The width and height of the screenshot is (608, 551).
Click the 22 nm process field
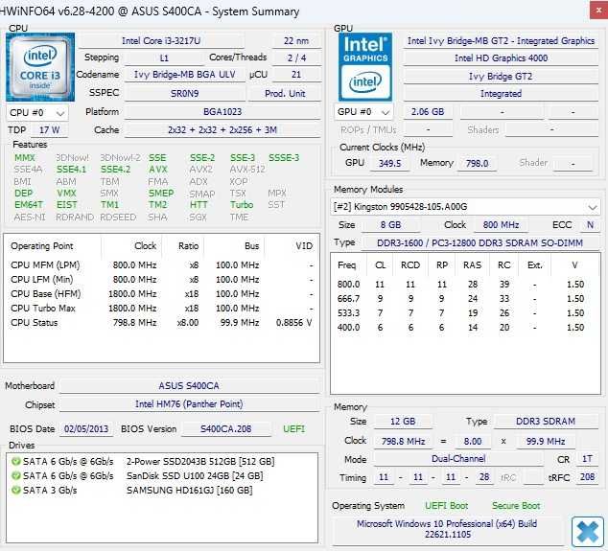[x=296, y=40]
